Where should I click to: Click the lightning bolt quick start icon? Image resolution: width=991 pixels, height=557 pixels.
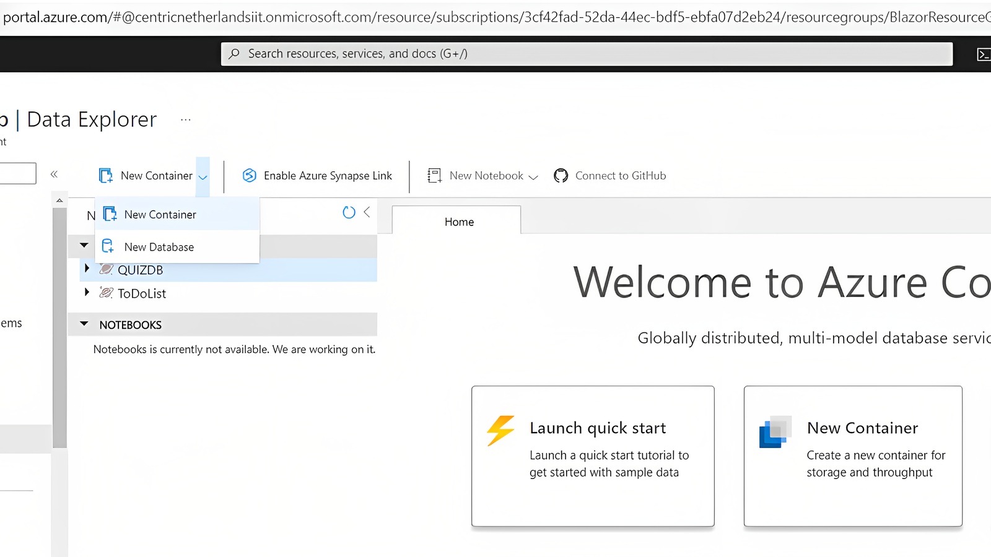(500, 431)
